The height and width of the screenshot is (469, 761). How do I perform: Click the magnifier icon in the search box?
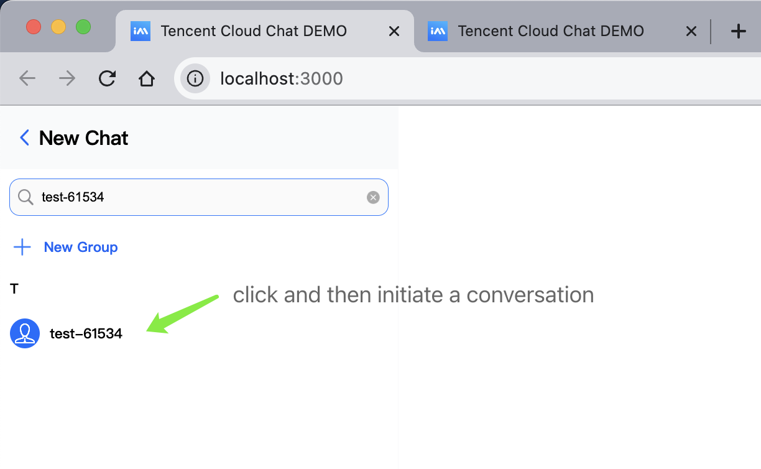pos(25,198)
